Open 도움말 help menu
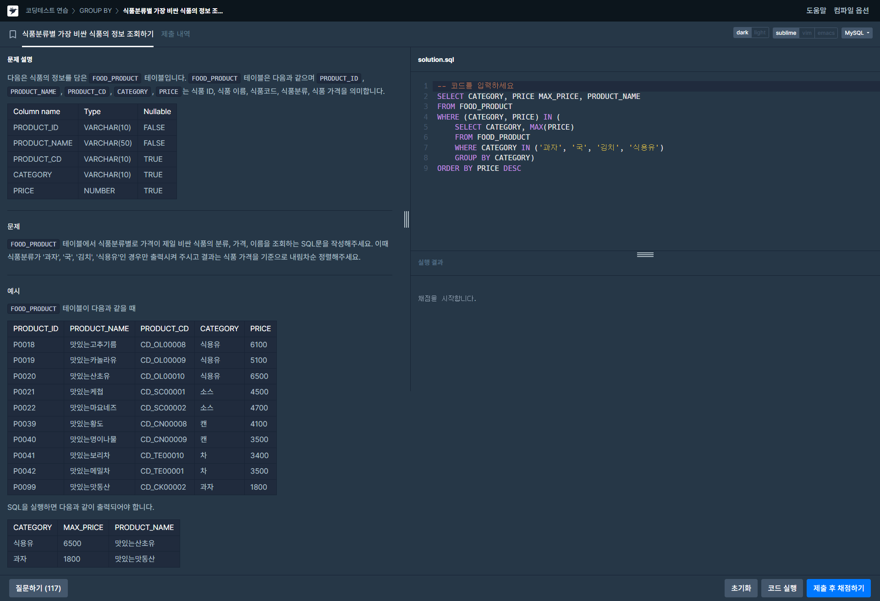The width and height of the screenshot is (880, 601). 816,11
